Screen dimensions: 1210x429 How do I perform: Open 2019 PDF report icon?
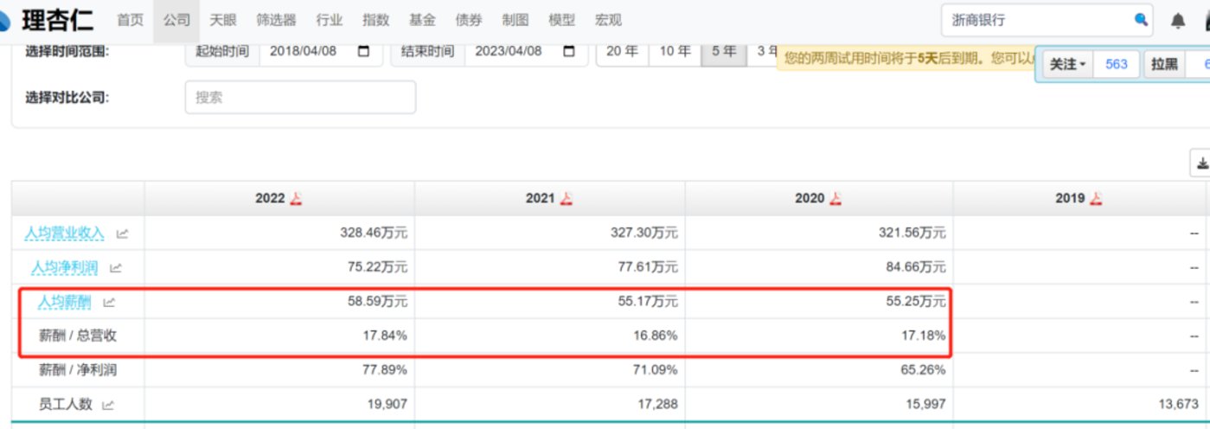click(x=1096, y=199)
